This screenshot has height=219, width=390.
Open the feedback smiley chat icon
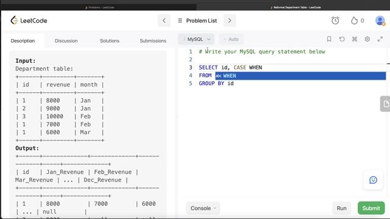373,180
